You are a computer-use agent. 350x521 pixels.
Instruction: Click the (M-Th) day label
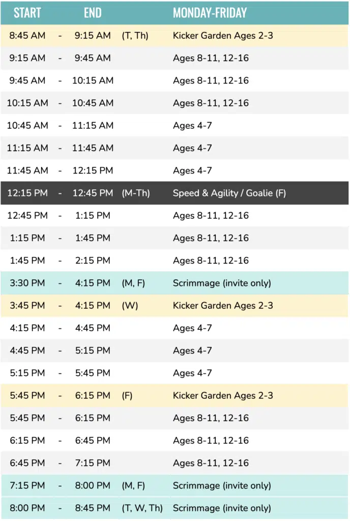click(136, 193)
